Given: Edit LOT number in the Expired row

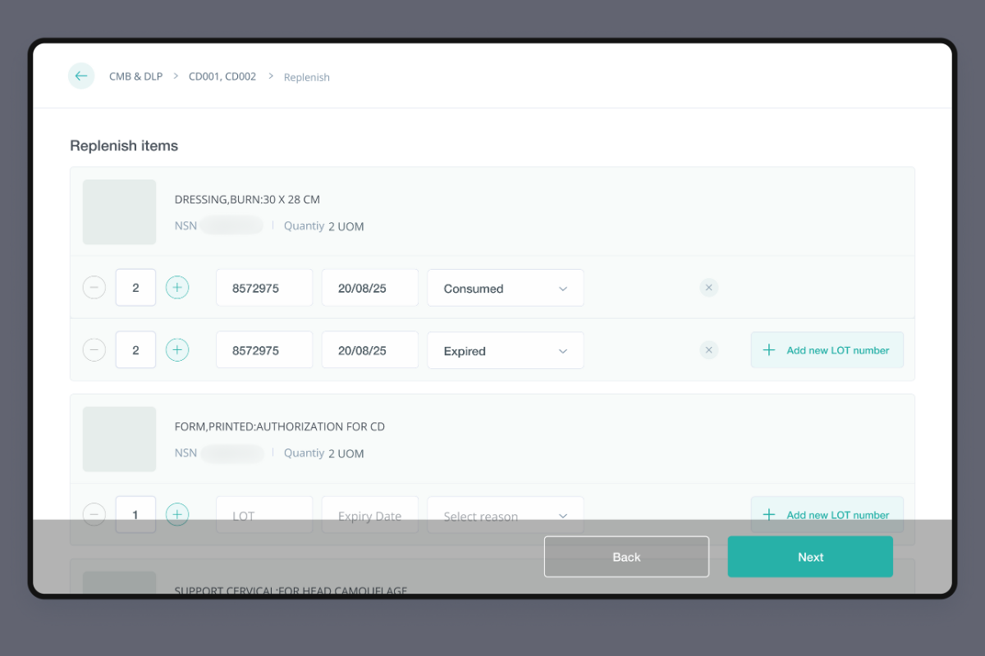Looking at the screenshot, I should click(264, 350).
